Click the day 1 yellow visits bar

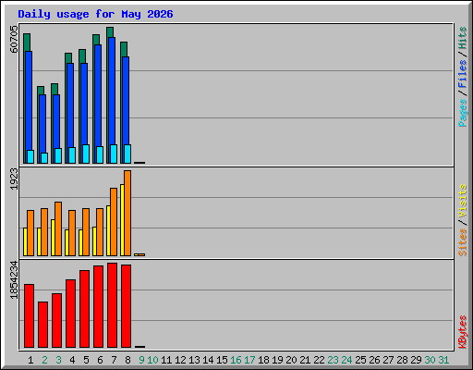point(25,241)
